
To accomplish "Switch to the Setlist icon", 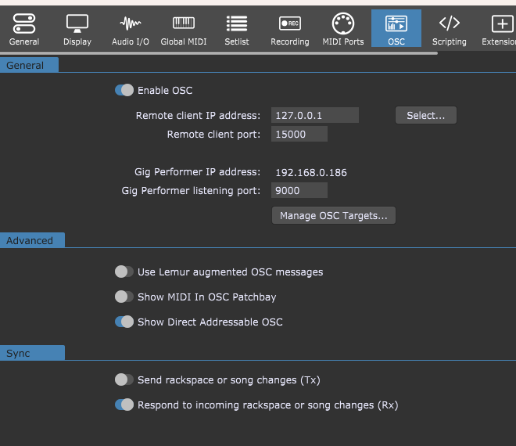I will click(237, 24).
